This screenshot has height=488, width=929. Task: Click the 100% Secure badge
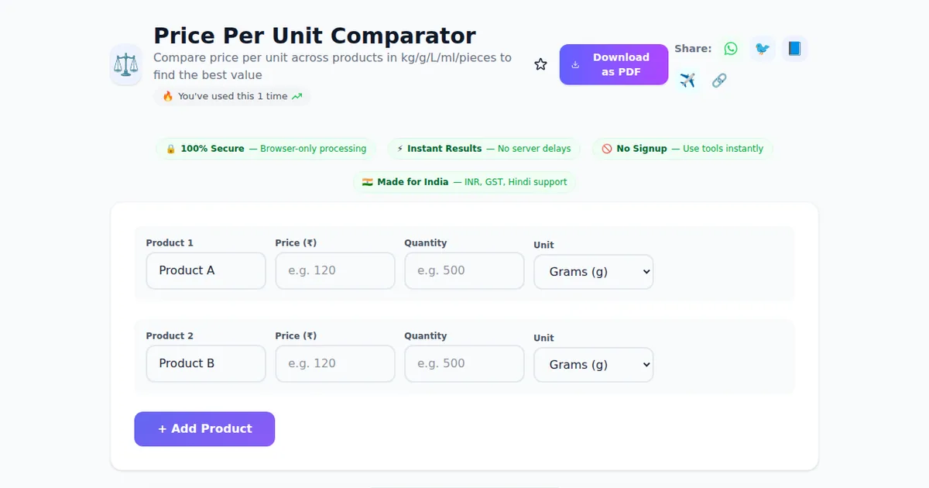coord(266,149)
